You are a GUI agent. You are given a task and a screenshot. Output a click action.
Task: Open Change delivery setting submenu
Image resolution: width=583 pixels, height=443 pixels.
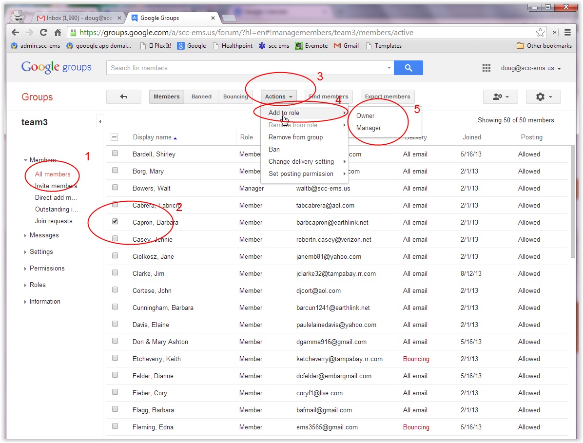305,161
